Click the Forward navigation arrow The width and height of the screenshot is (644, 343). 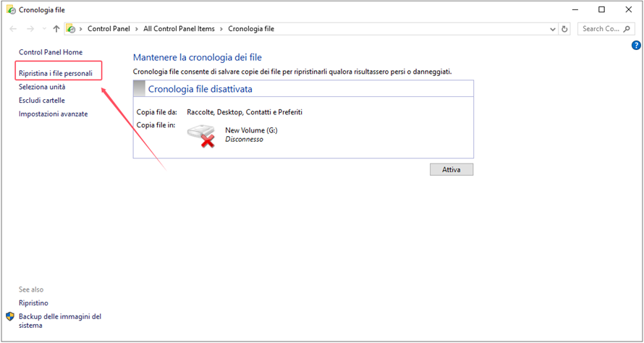pyautogui.click(x=30, y=29)
